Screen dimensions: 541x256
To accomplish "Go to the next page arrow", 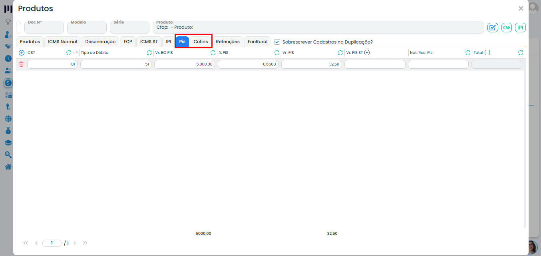I will pyautogui.click(x=75, y=243).
